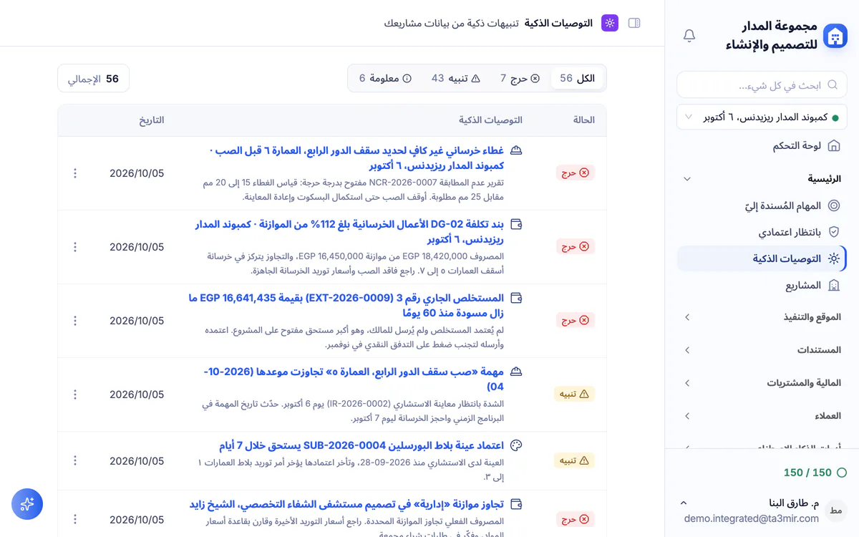Expand the المستندات section
This screenshot has width=859, height=537.
click(762, 350)
